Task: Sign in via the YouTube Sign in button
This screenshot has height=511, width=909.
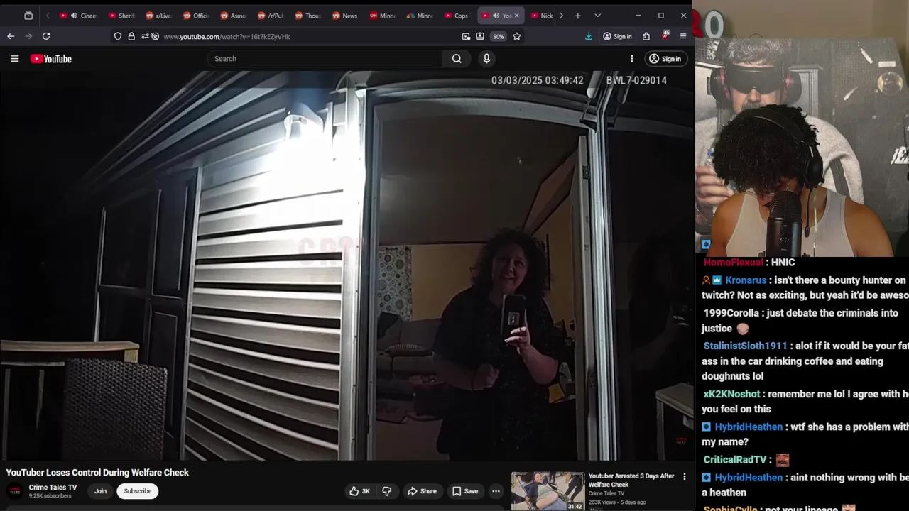Action: (x=665, y=59)
